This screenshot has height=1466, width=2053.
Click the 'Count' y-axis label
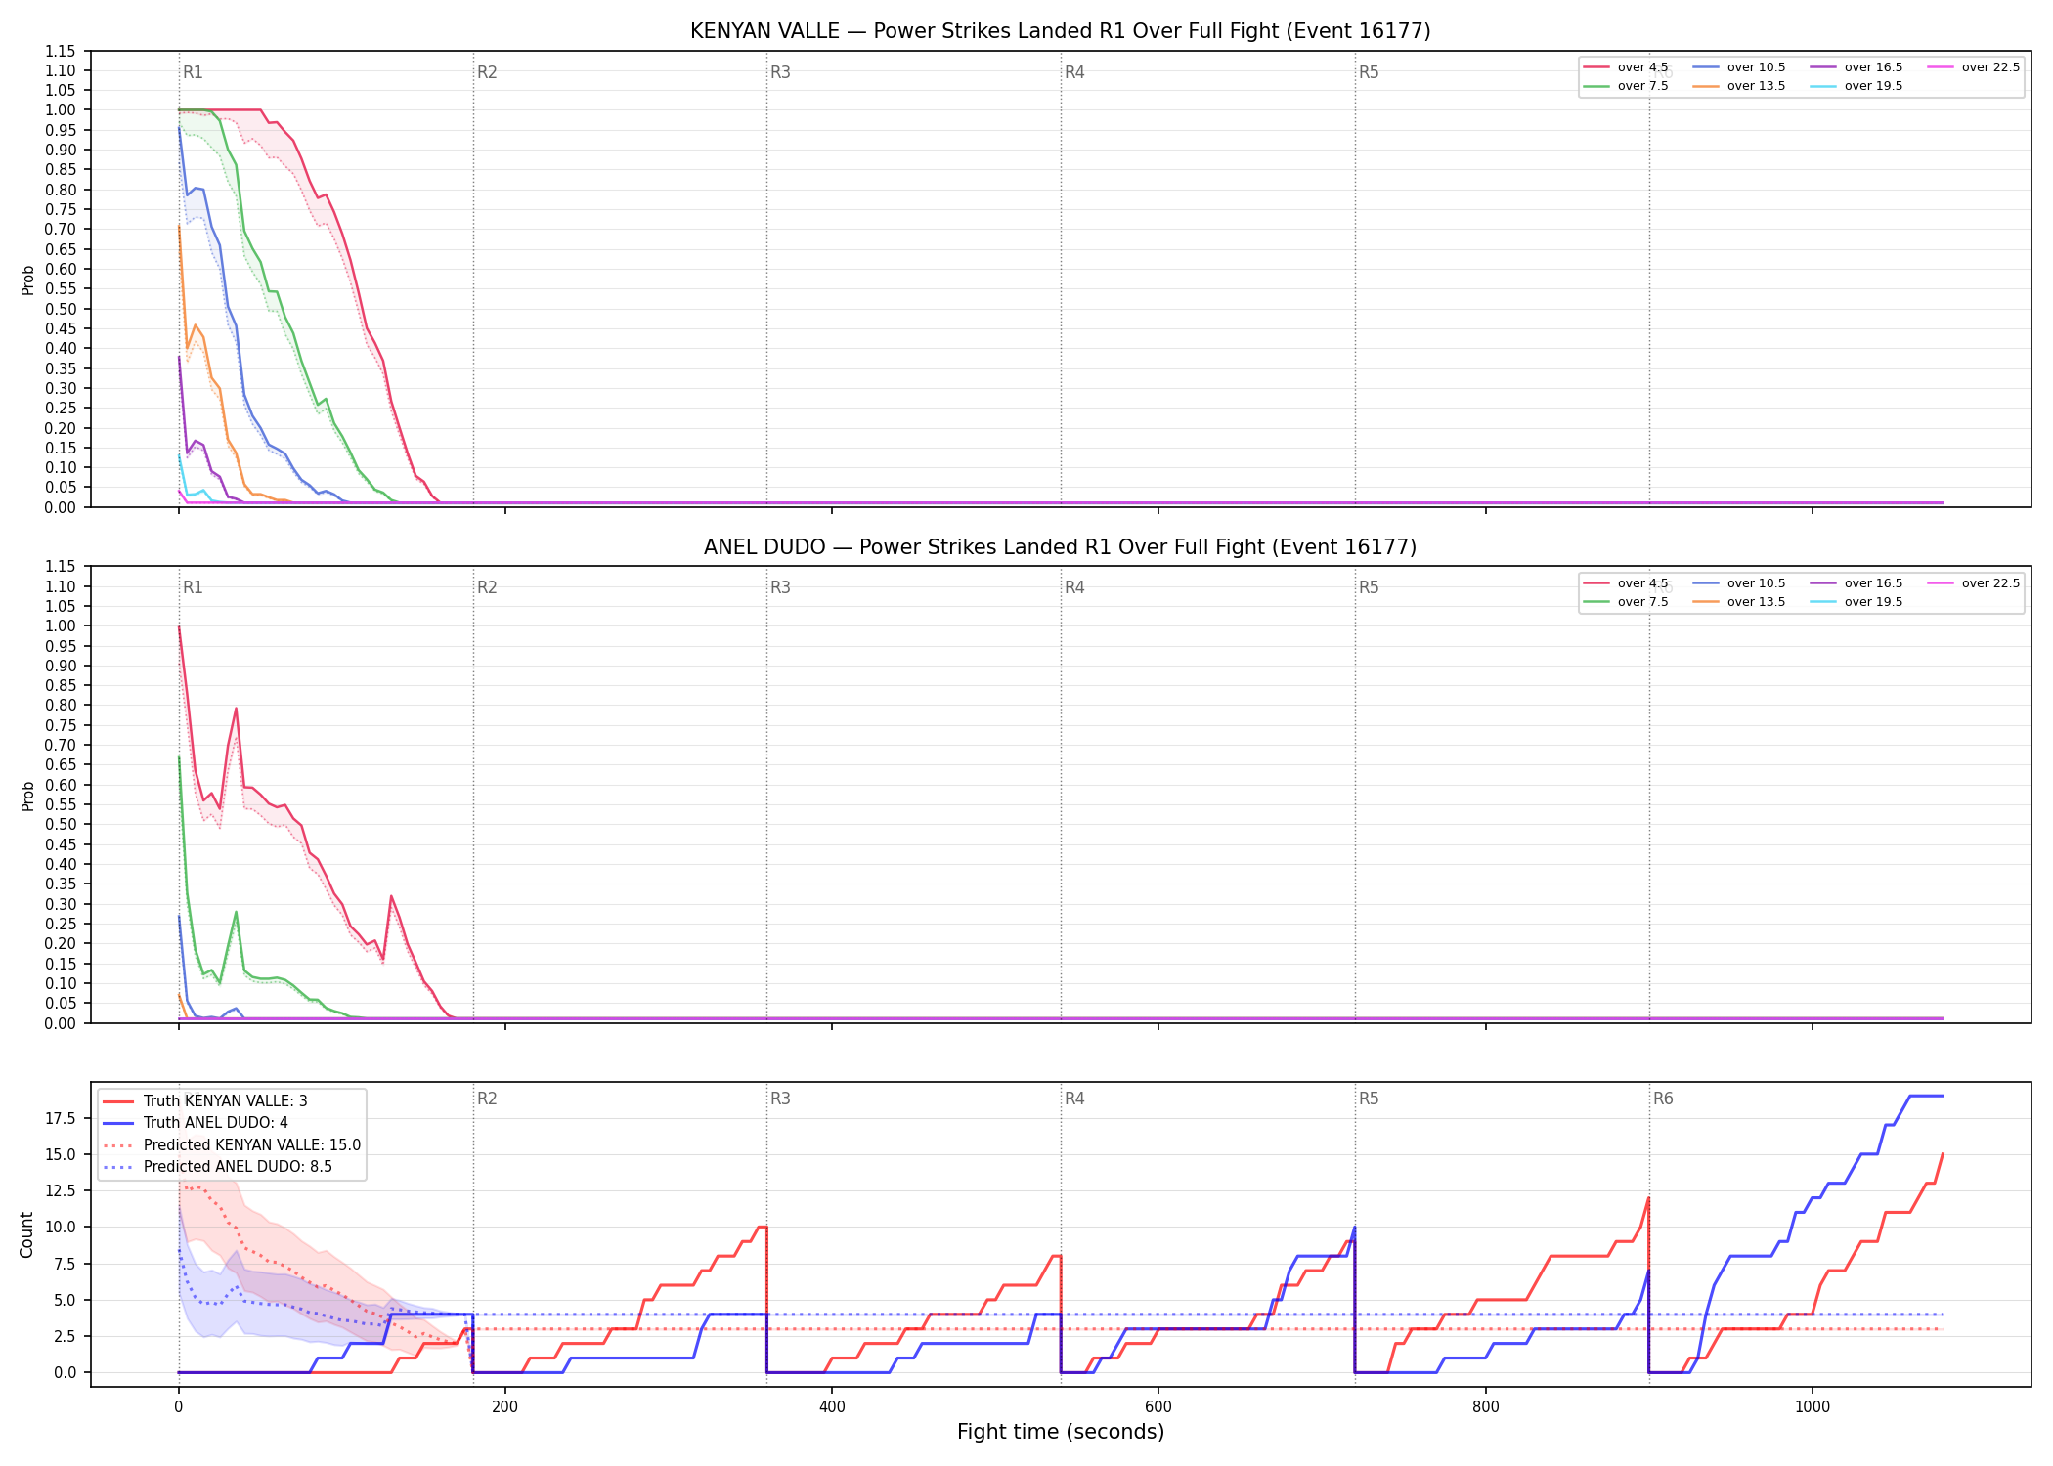(x=26, y=1234)
